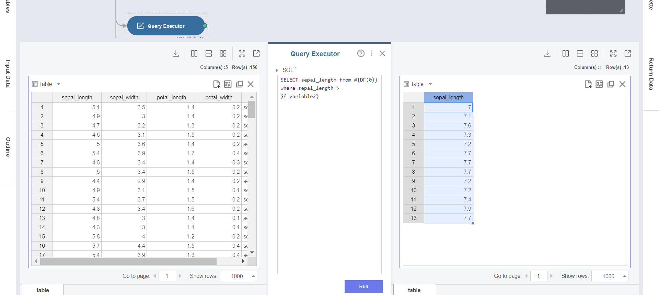Download return data in right panel

coord(547,53)
